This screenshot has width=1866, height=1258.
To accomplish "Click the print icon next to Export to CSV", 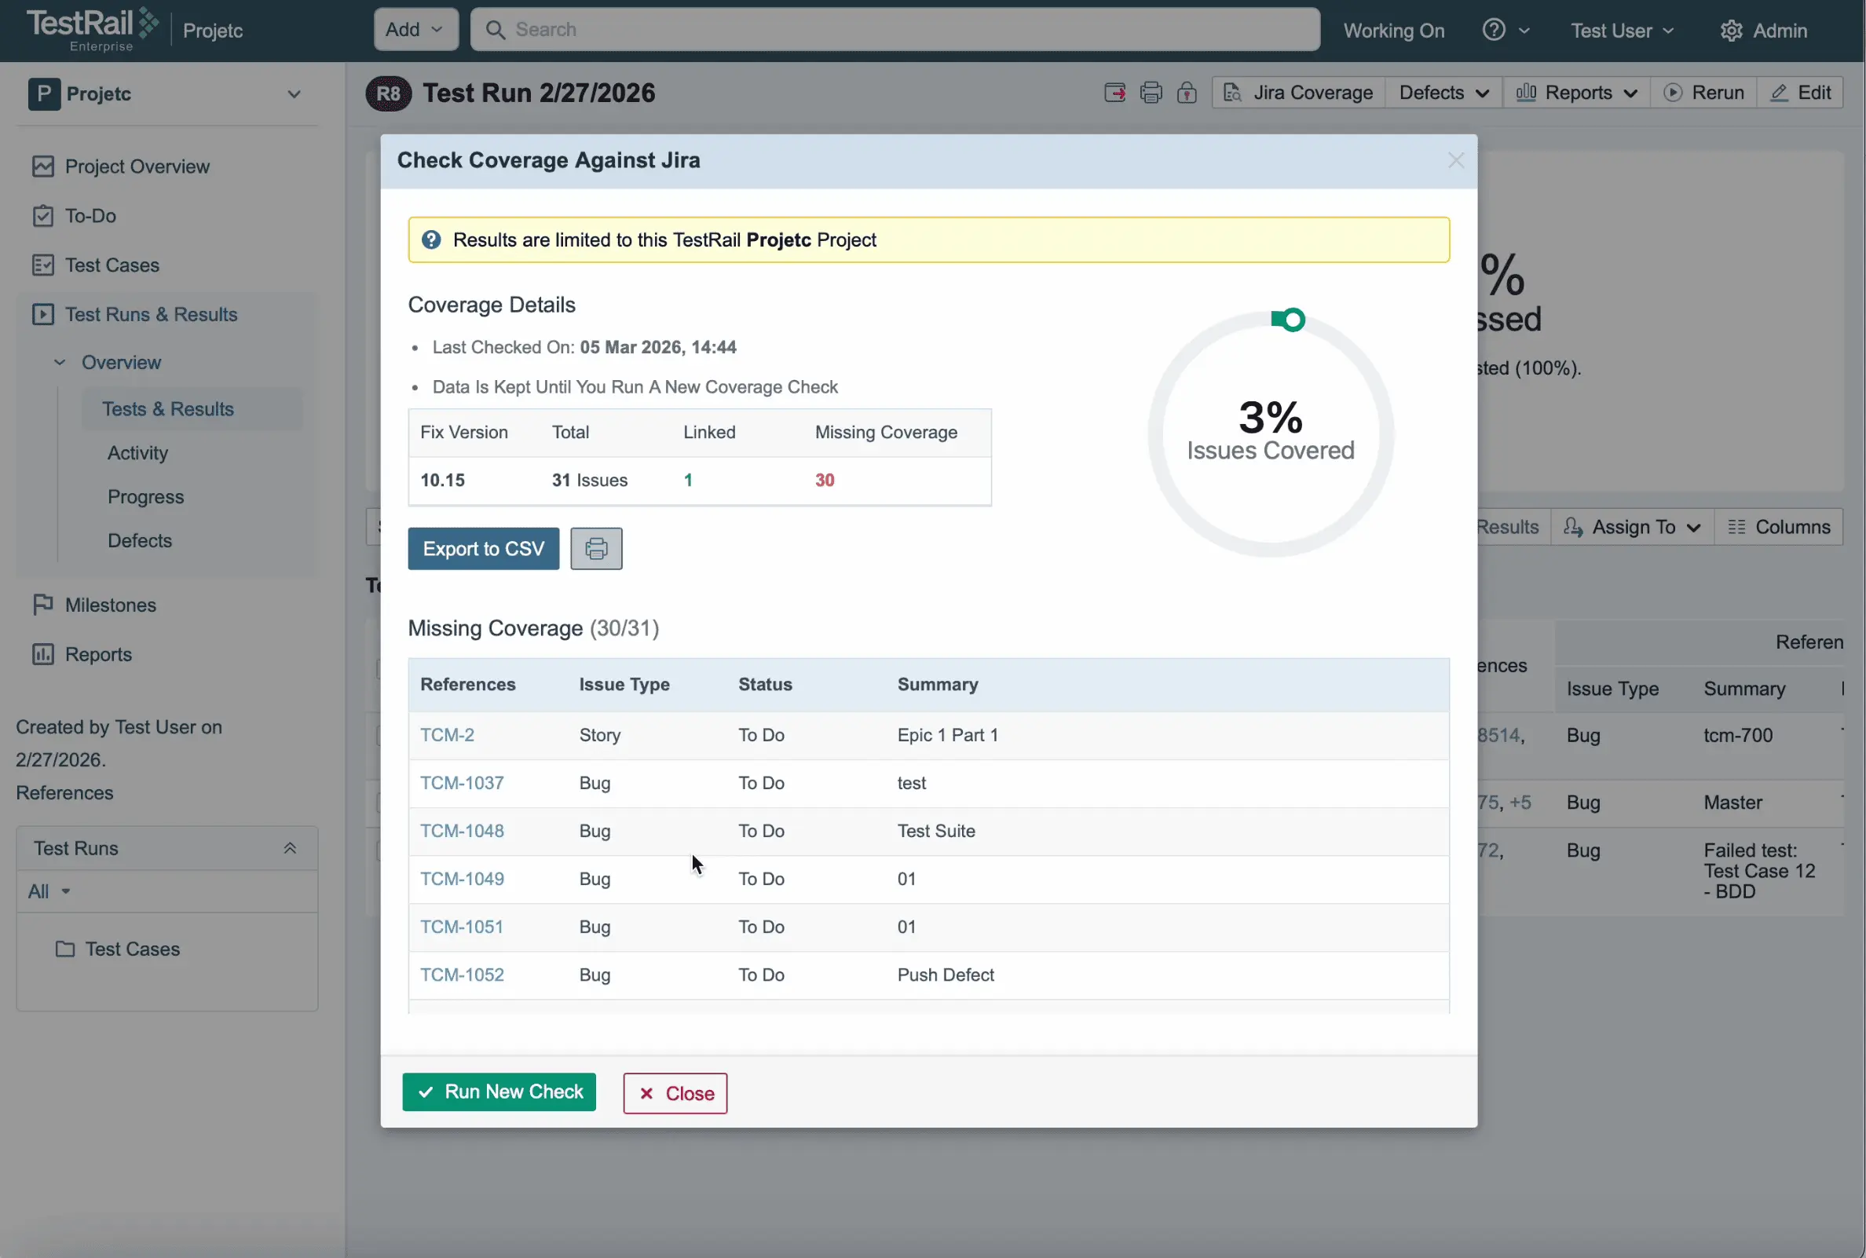I will click(x=596, y=549).
